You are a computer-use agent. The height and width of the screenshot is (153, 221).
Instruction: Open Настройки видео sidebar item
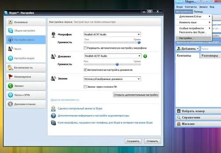26,58
